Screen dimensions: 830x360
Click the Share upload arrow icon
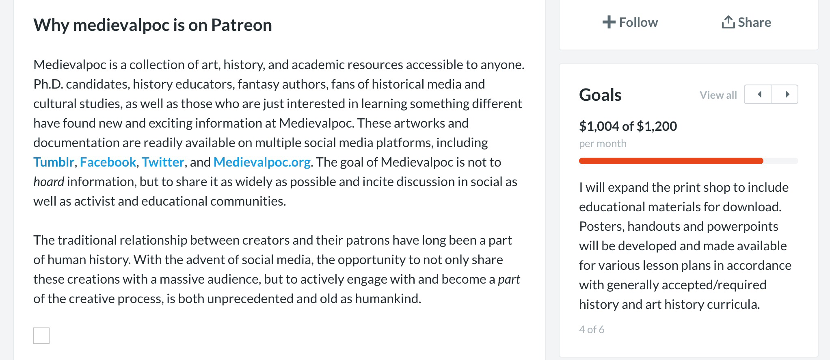(x=728, y=22)
